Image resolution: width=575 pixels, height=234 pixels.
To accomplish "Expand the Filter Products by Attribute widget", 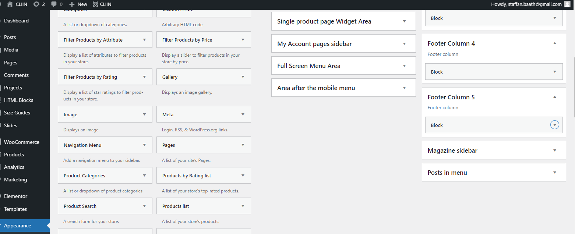I will 144,40.
